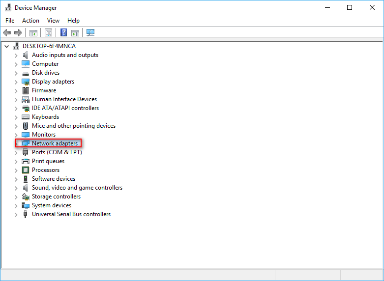Click the Storage controllers icon

[26, 197]
